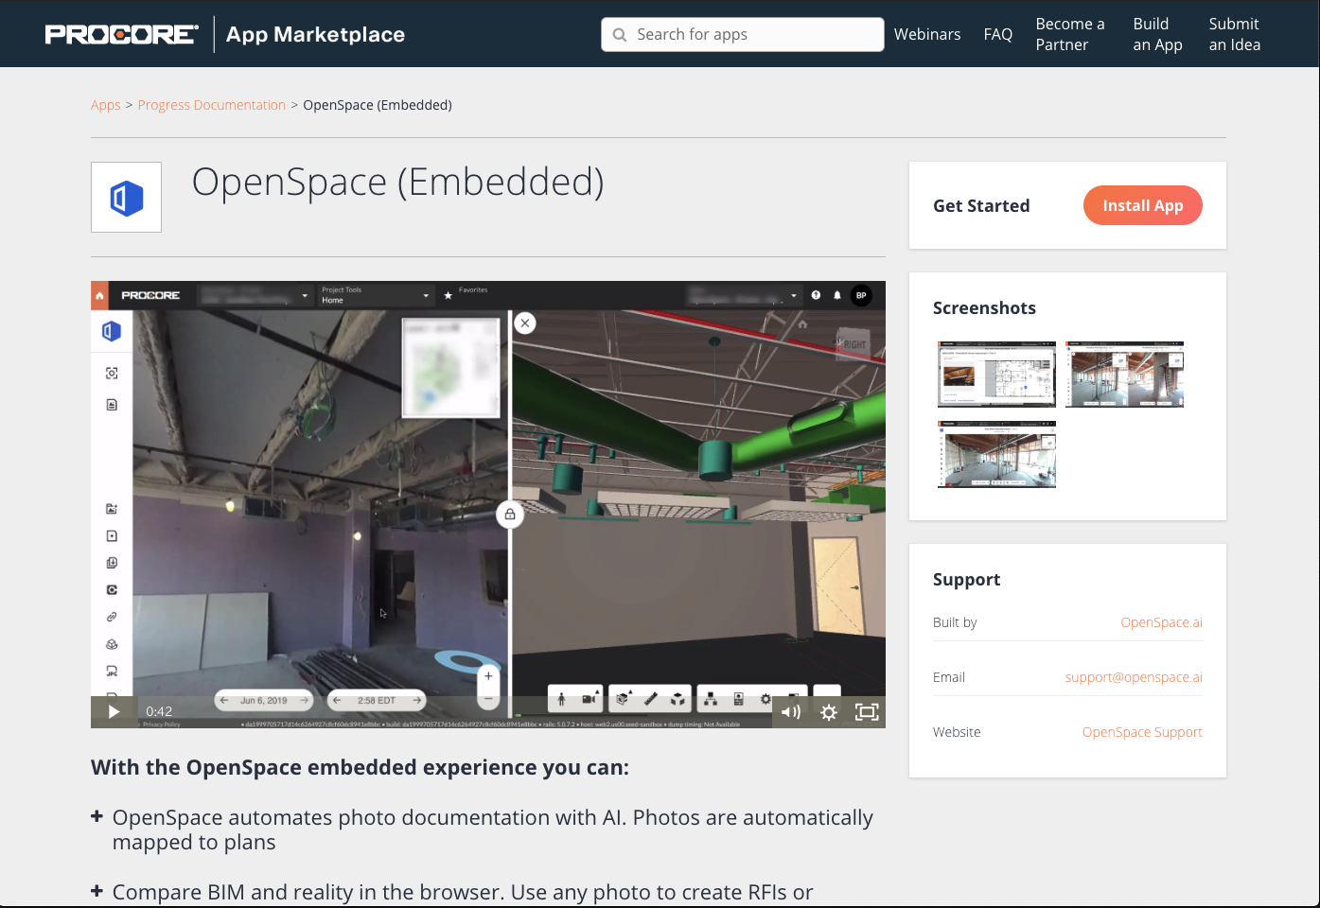The width and height of the screenshot is (1320, 908).
Task: Open the Project Tools Home dropdown in video
Action: click(x=375, y=295)
